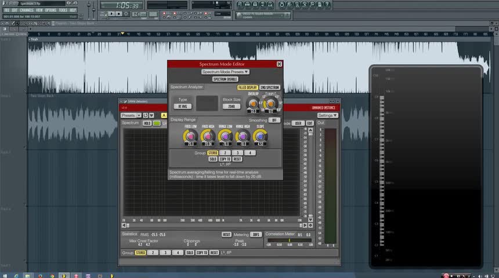Click RESET in SPAN Statistics section
The height and width of the screenshot is (278, 499).
(x=227, y=235)
